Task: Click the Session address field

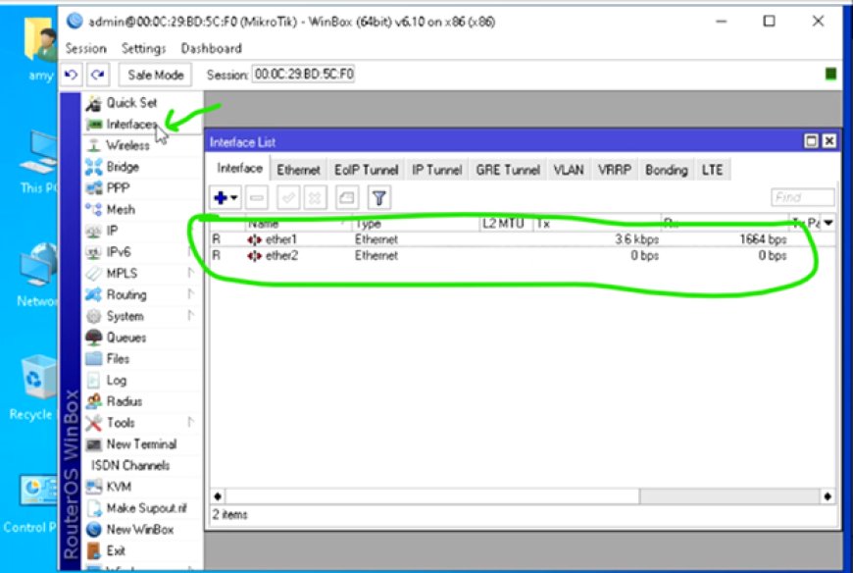Action: (x=304, y=74)
